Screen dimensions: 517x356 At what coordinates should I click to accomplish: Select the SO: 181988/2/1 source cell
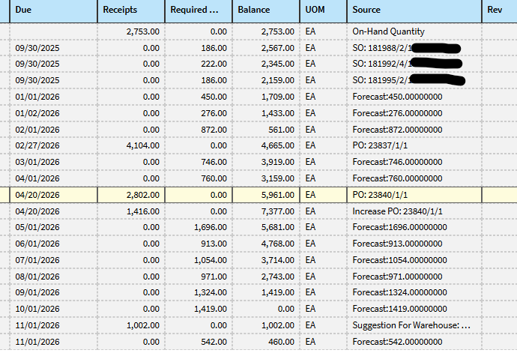pyautogui.click(x=414, y=48)
